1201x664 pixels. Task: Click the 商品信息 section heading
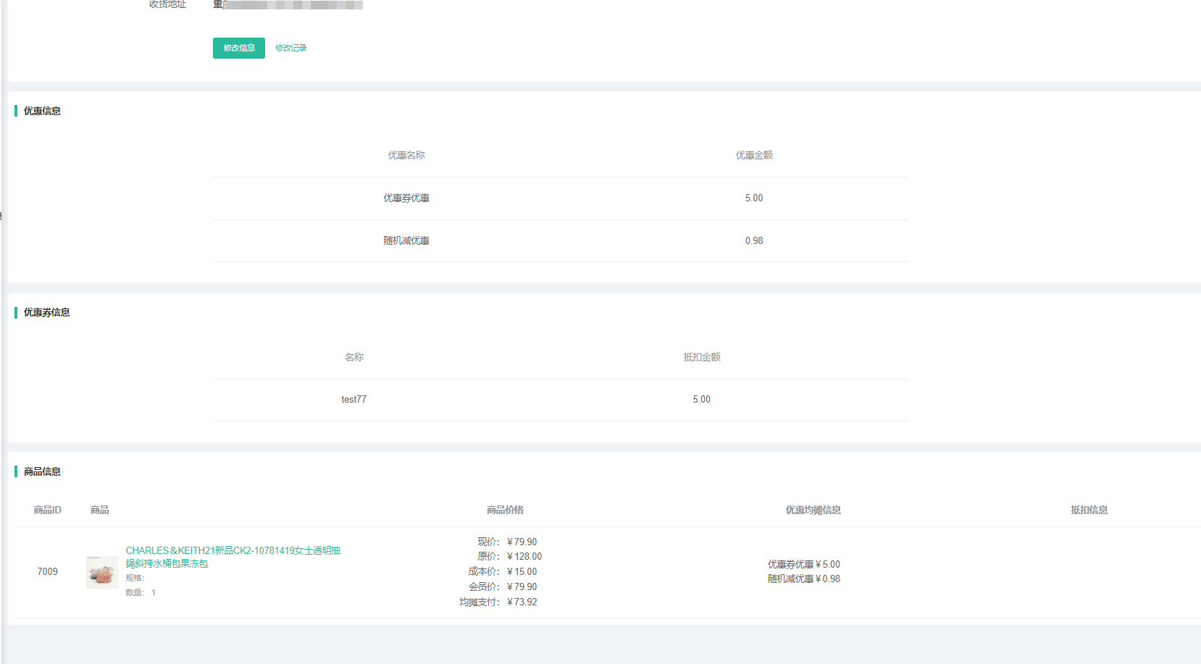pyautogui.click(x=42, y=471)
